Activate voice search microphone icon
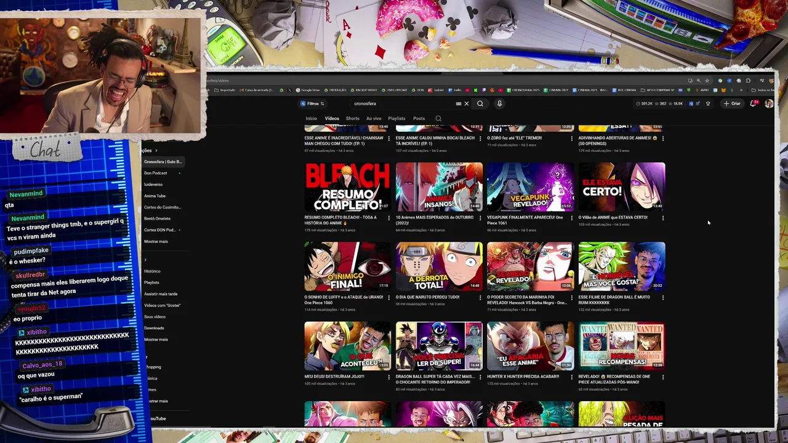The width and height of the screenshot is (788, 443). pos(499,103)
